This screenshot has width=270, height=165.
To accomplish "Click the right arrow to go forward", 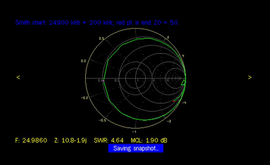I will [250, 77].
